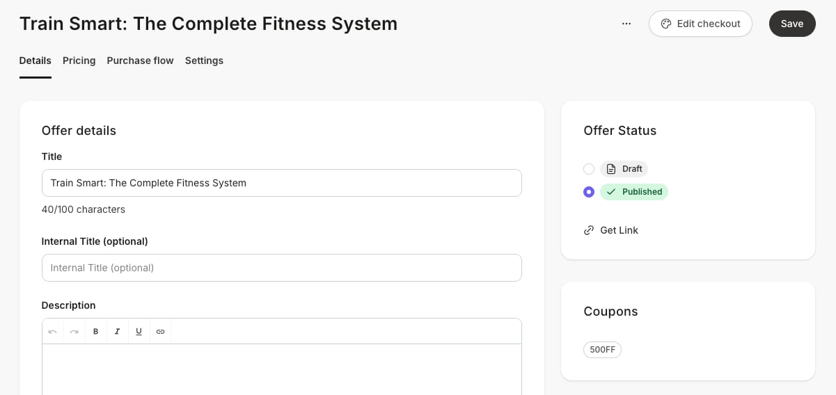
Task: Select the Published status radio button
Action: tap(589, 192)
